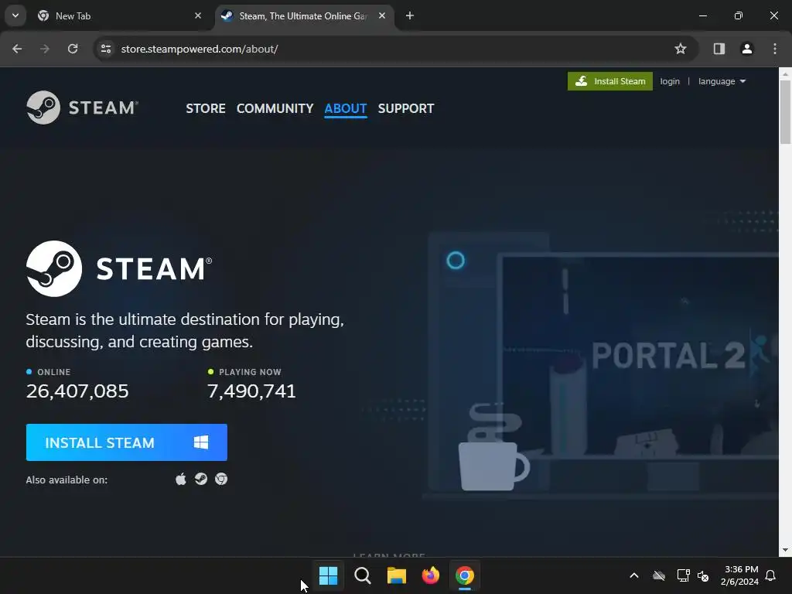Click the online count 26,407,085

(77, 391)
